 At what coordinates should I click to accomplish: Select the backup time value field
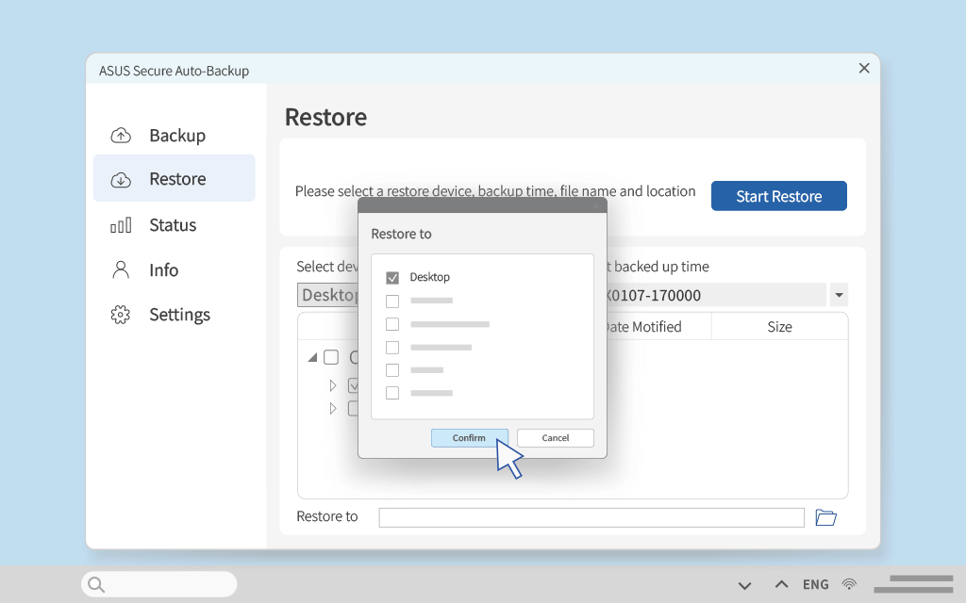(x=716, y=295)
